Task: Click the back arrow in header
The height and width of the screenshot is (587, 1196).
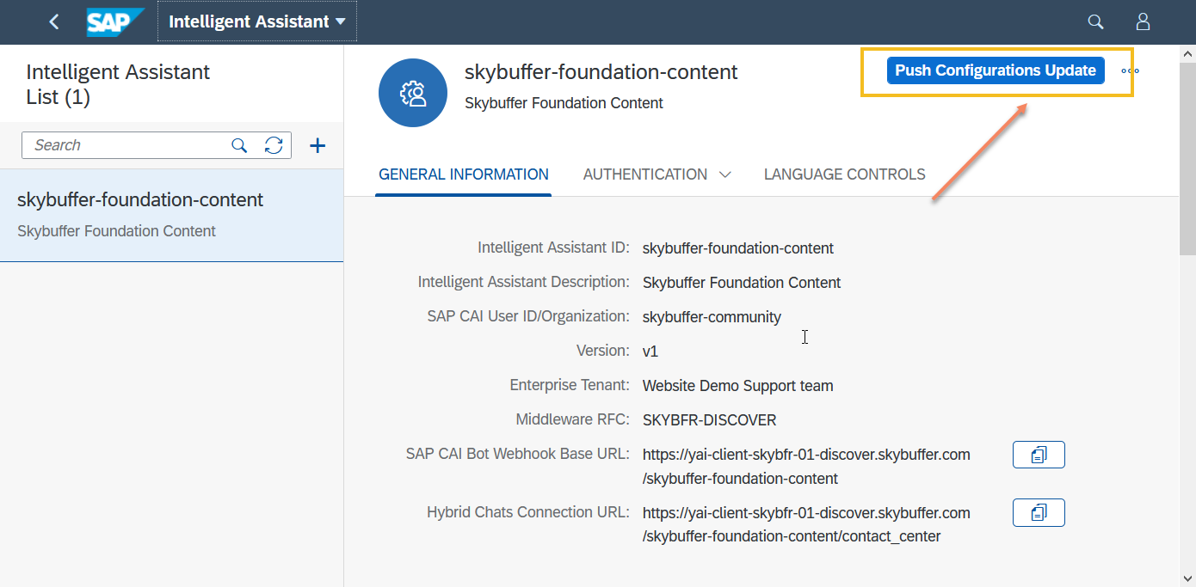Action: (54, 22)
